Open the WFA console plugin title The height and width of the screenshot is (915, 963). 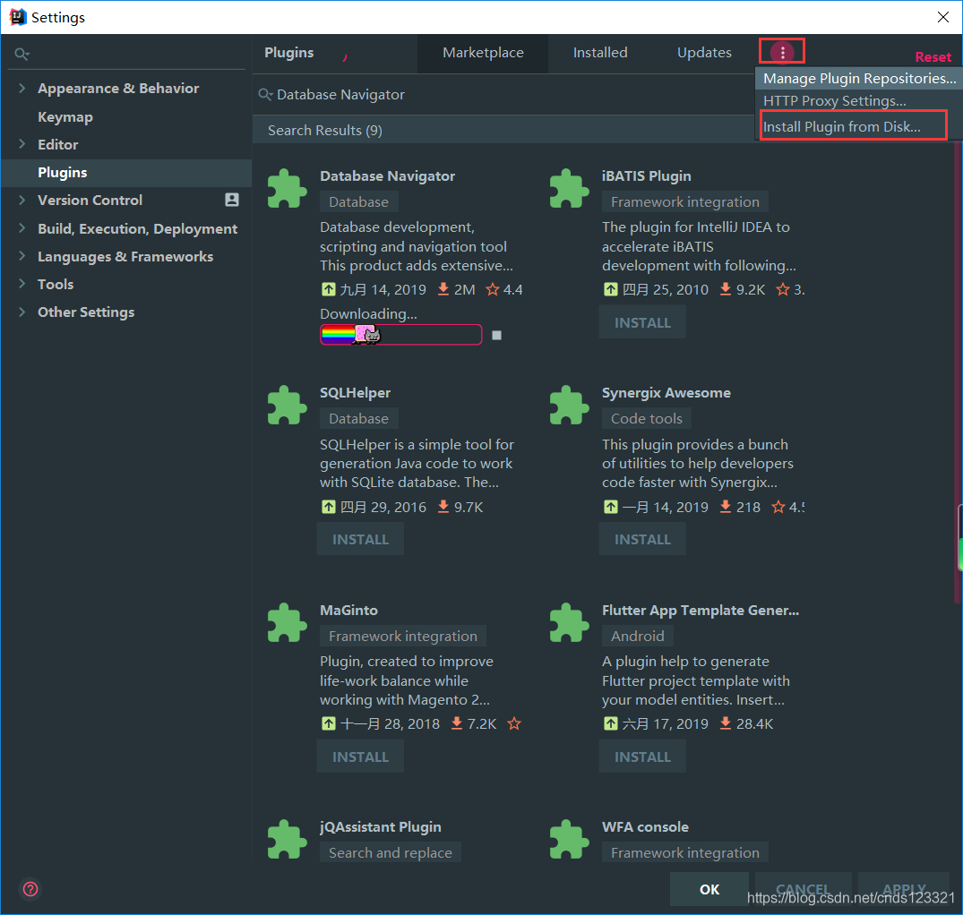click(645, 826)
